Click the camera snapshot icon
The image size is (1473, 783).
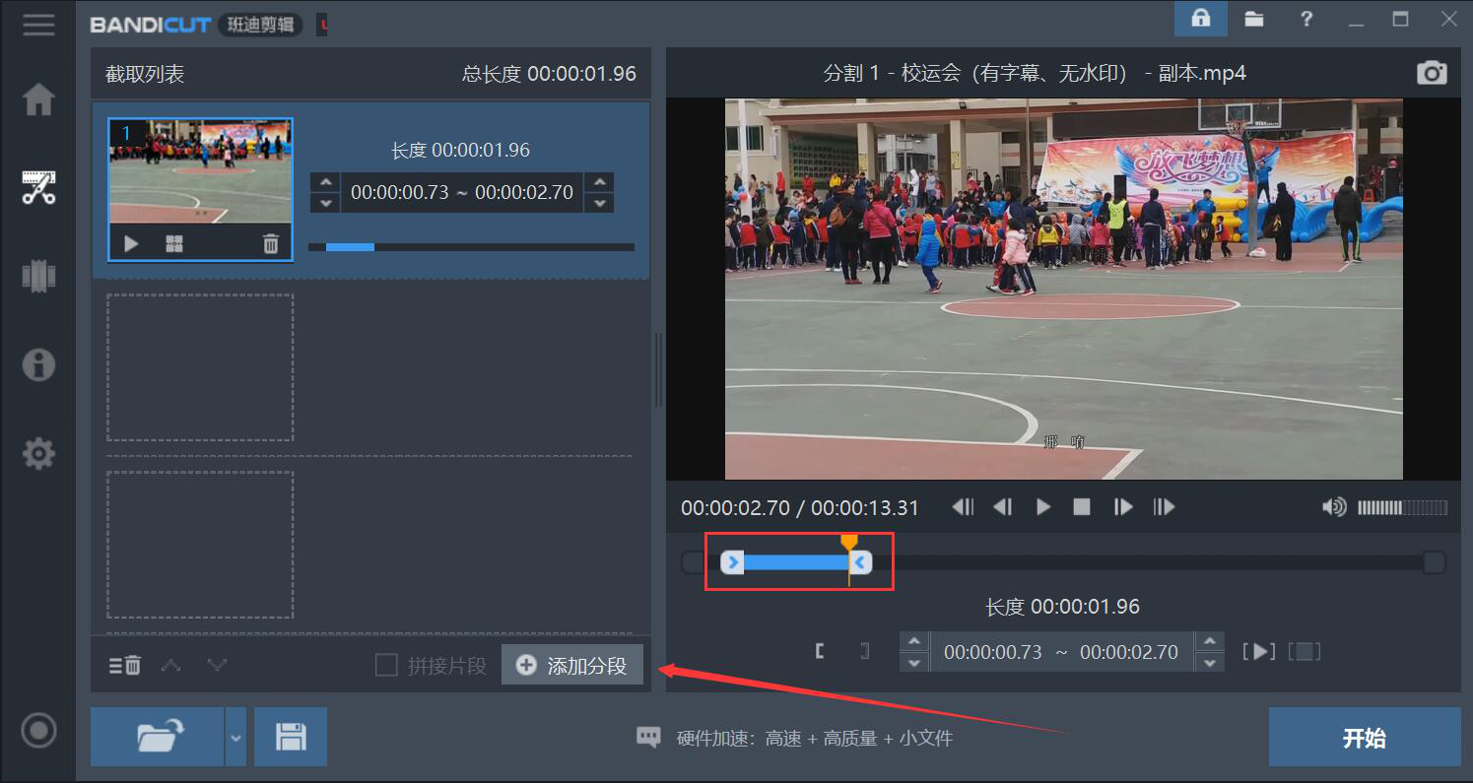click(x=1431, y=73)
